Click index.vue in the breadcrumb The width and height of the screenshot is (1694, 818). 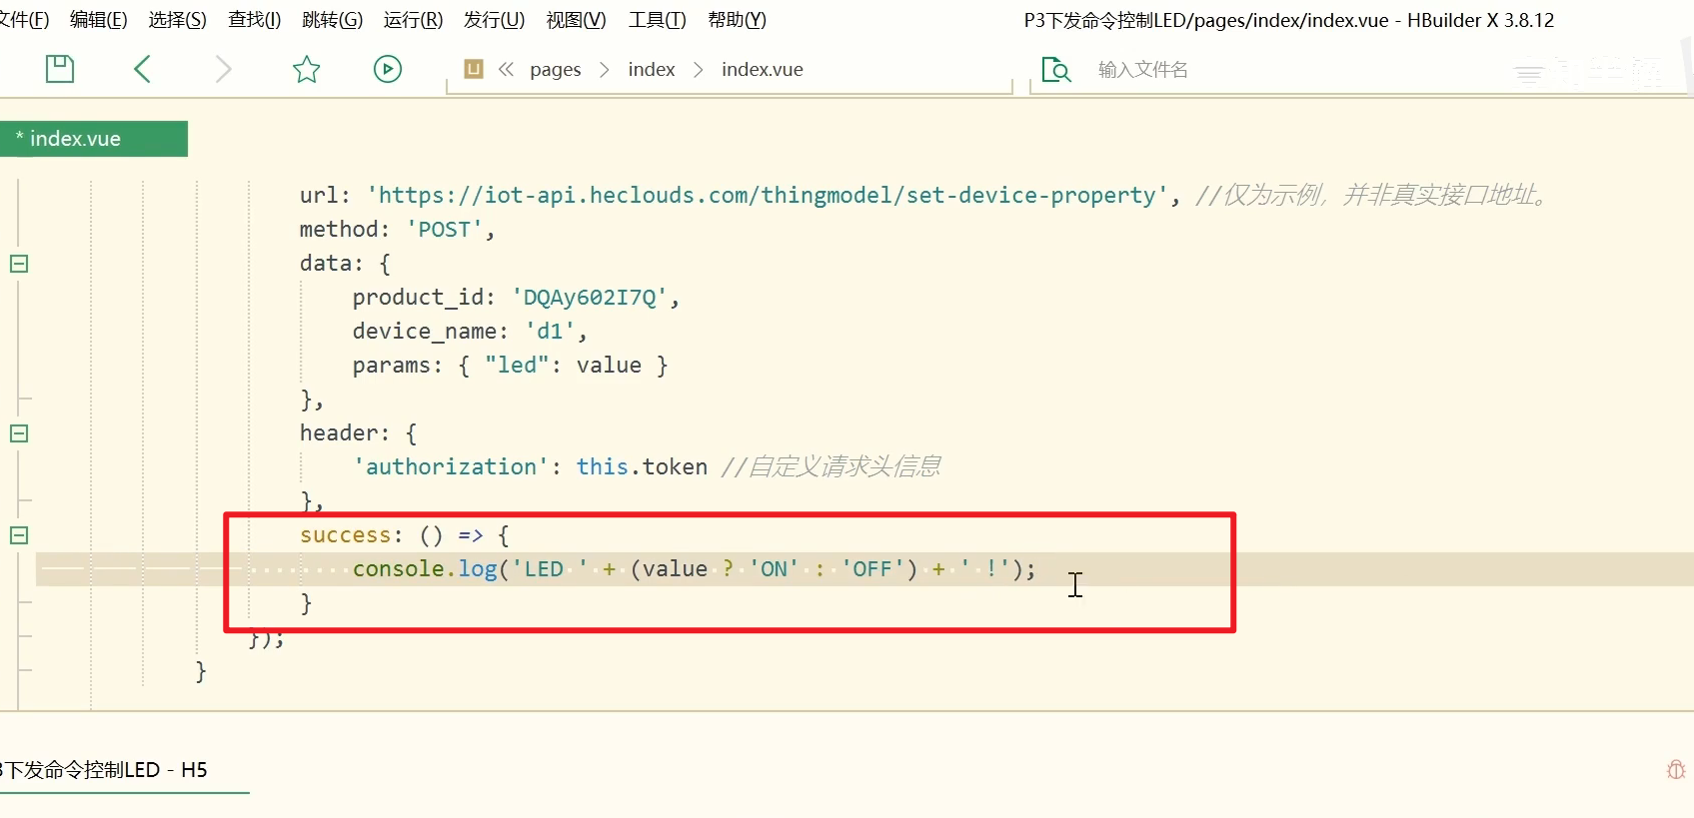click(763, 69)
